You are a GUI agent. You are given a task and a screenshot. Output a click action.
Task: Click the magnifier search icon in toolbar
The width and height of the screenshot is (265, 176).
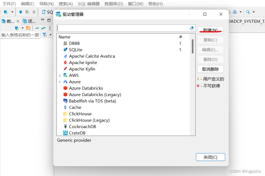pyautogui.click(x=248, y=12)
